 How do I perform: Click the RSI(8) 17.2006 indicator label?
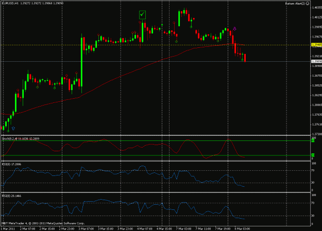[x=11, y=164]
